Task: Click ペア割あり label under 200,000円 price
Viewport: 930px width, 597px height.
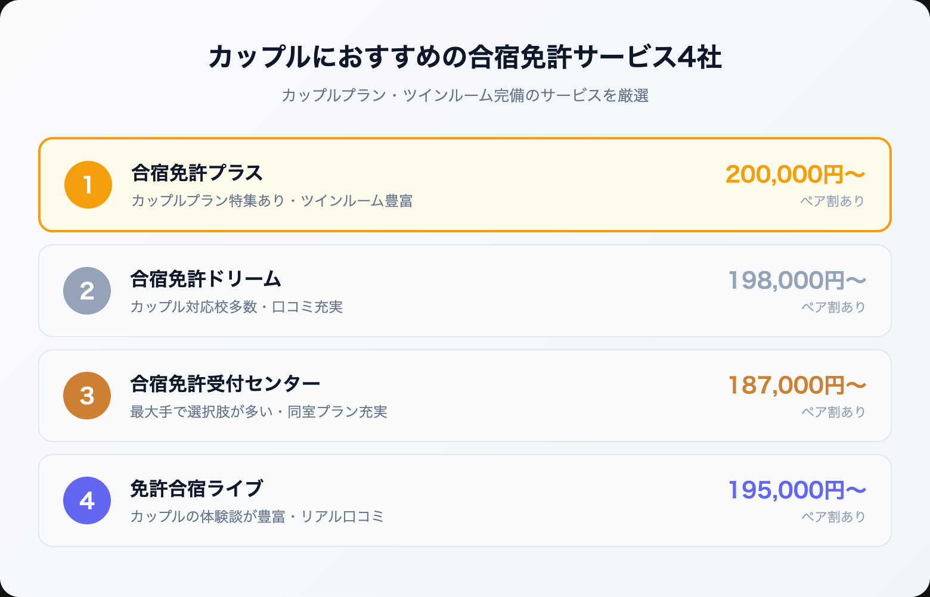Action: [x=832, y=201]
